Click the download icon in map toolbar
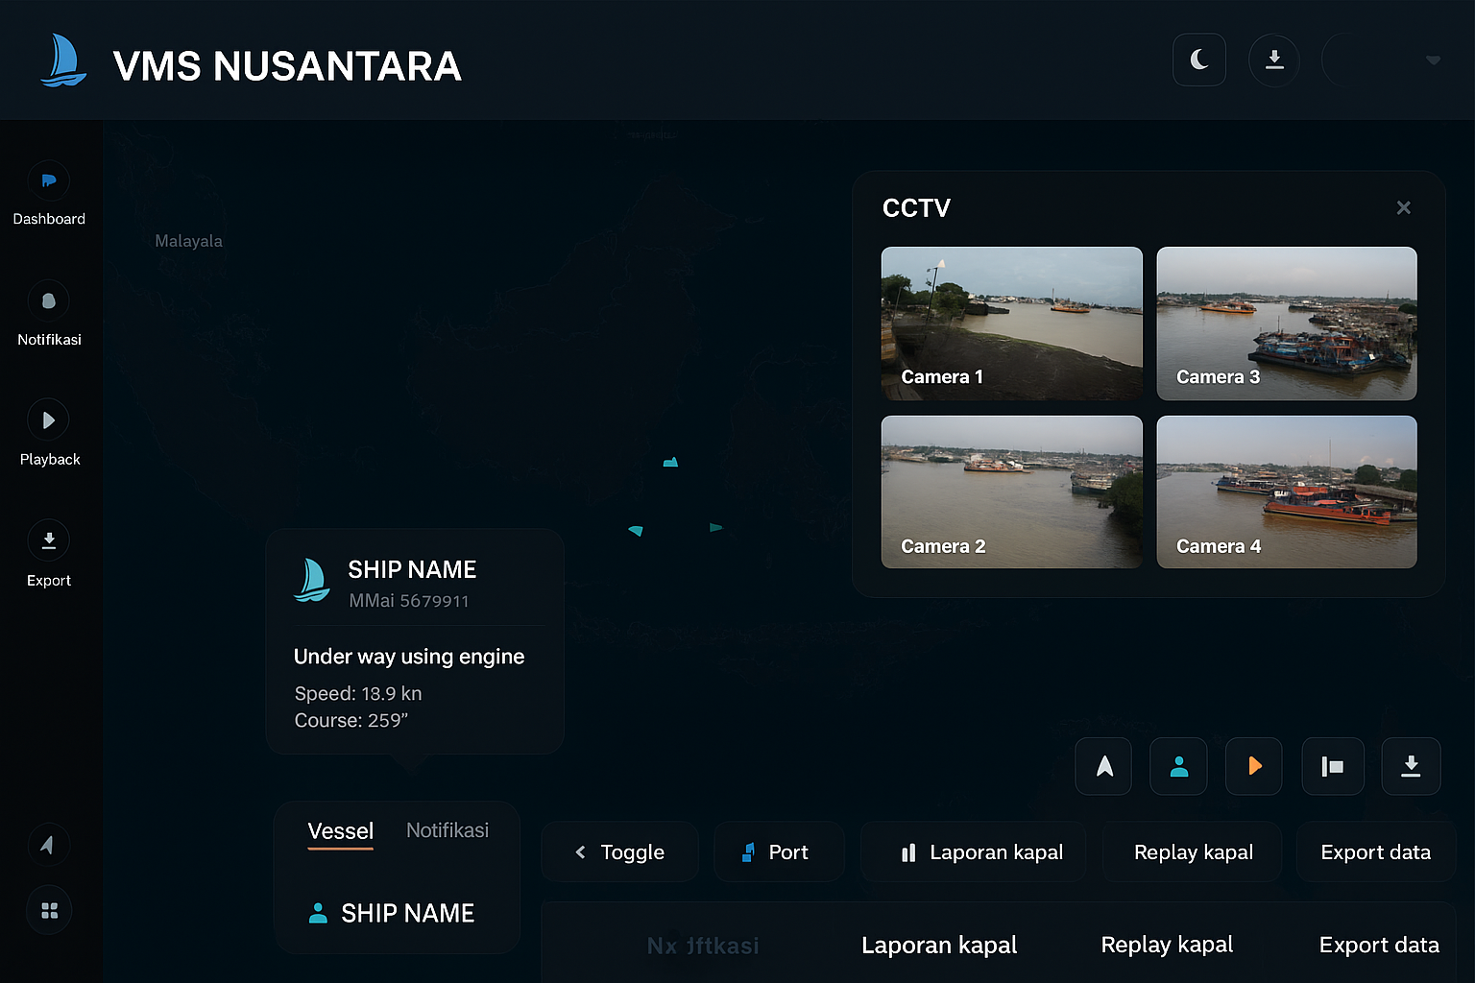 [1410, 766]
